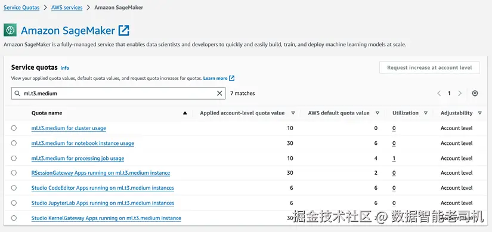
Task: Click the search magnifier icon in the filter box
Action: [17, 93]
